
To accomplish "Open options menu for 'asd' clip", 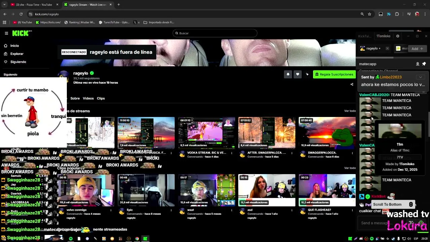I will (292, 210).
